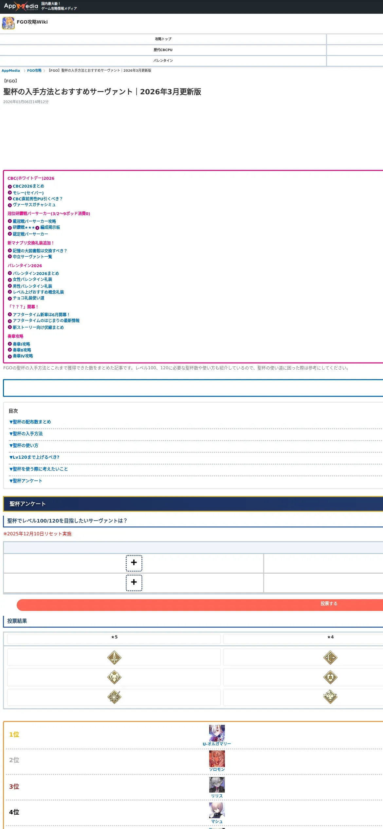The width and height of the screenshot is (383, 829).
Task: Submit vote with 投票する button
Action: pos(200,605)
